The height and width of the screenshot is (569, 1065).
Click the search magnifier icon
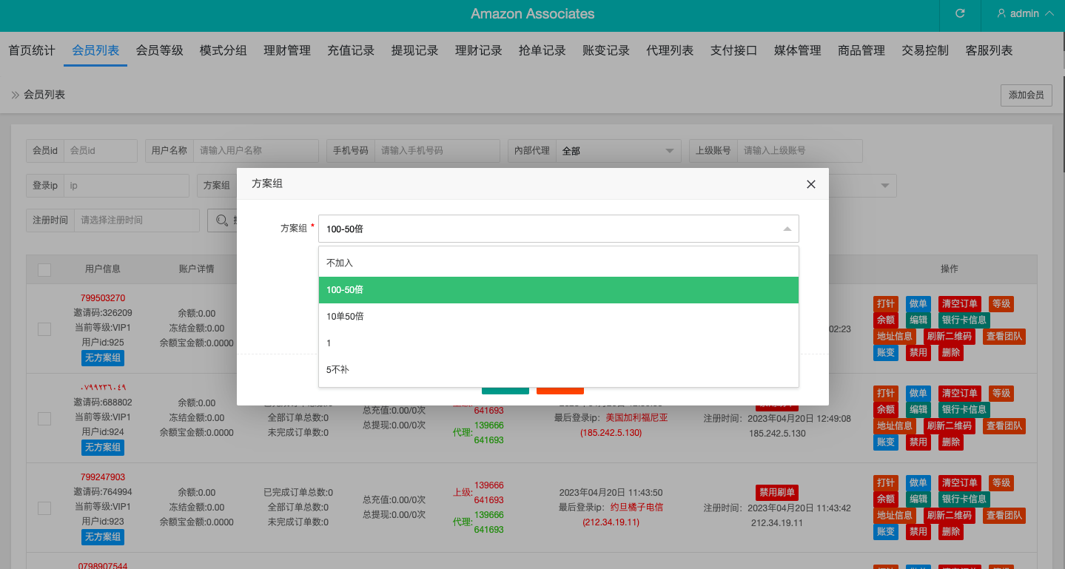(x=221, y=220)
